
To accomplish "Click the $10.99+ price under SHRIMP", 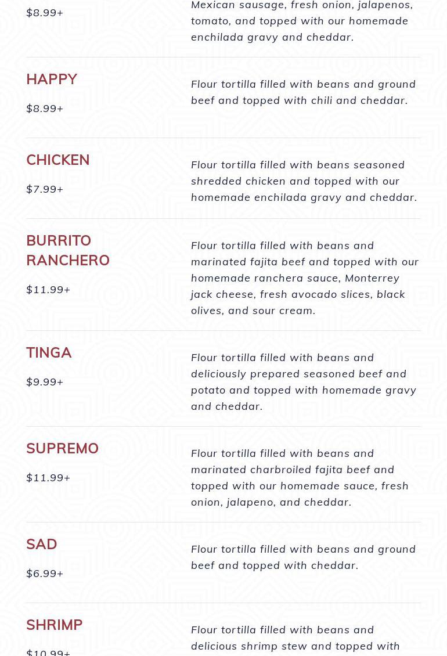I will point(48,652).
